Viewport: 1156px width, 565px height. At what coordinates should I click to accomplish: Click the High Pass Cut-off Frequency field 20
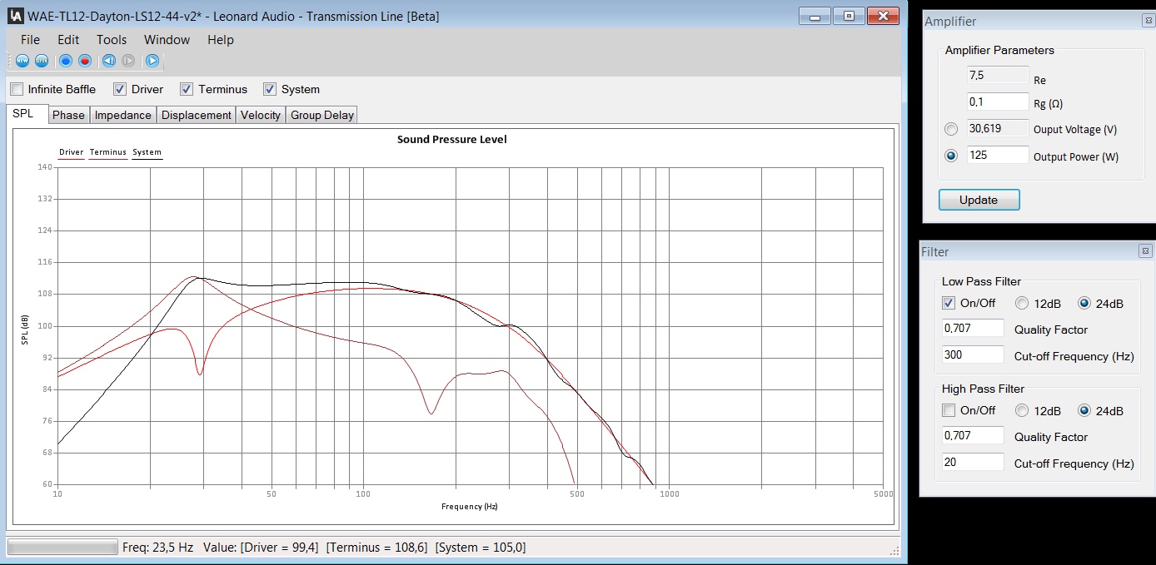[973, 462]
